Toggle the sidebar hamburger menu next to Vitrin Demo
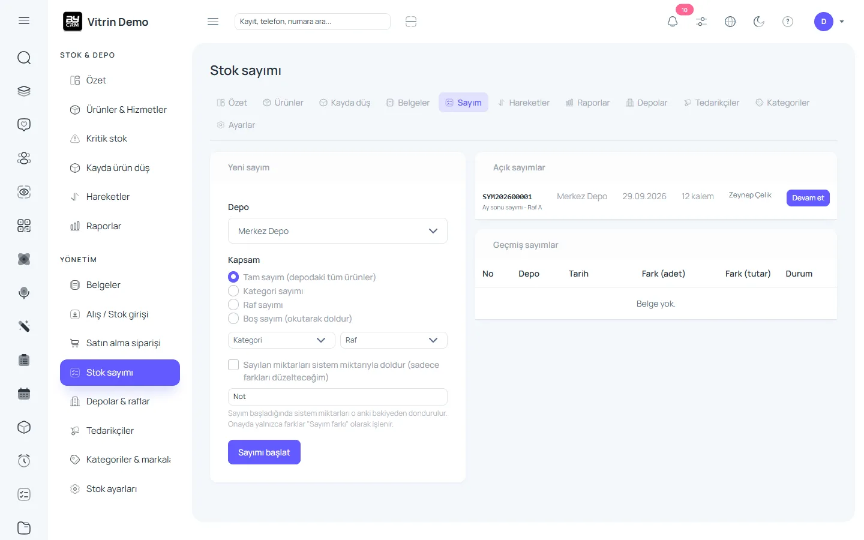Screen dimensions: 864x540 (213, 22)
